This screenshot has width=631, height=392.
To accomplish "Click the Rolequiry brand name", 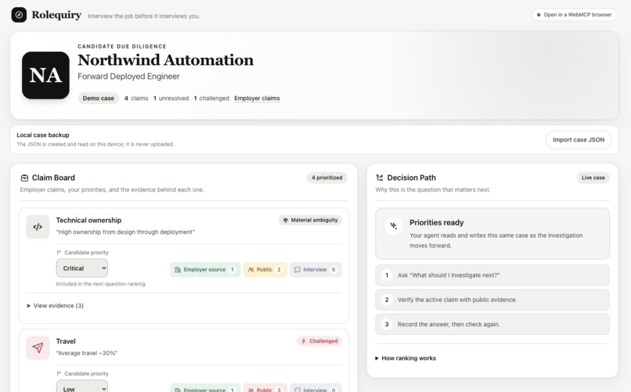I will coord(56,15).
